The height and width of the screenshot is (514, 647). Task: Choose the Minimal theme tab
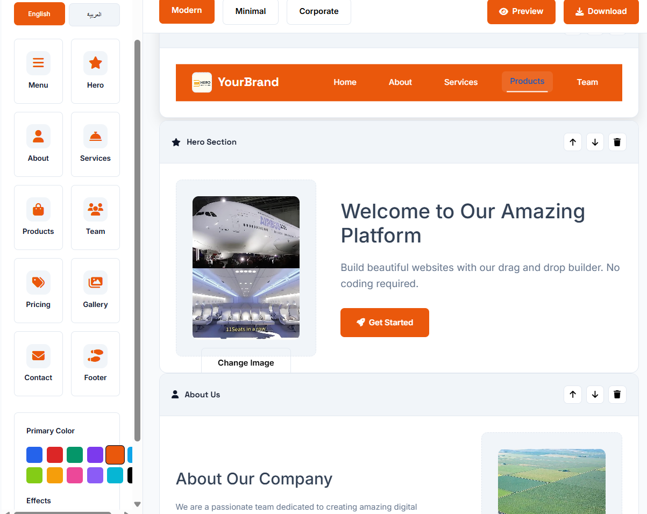pyautogui.click(x=251, y=11)
